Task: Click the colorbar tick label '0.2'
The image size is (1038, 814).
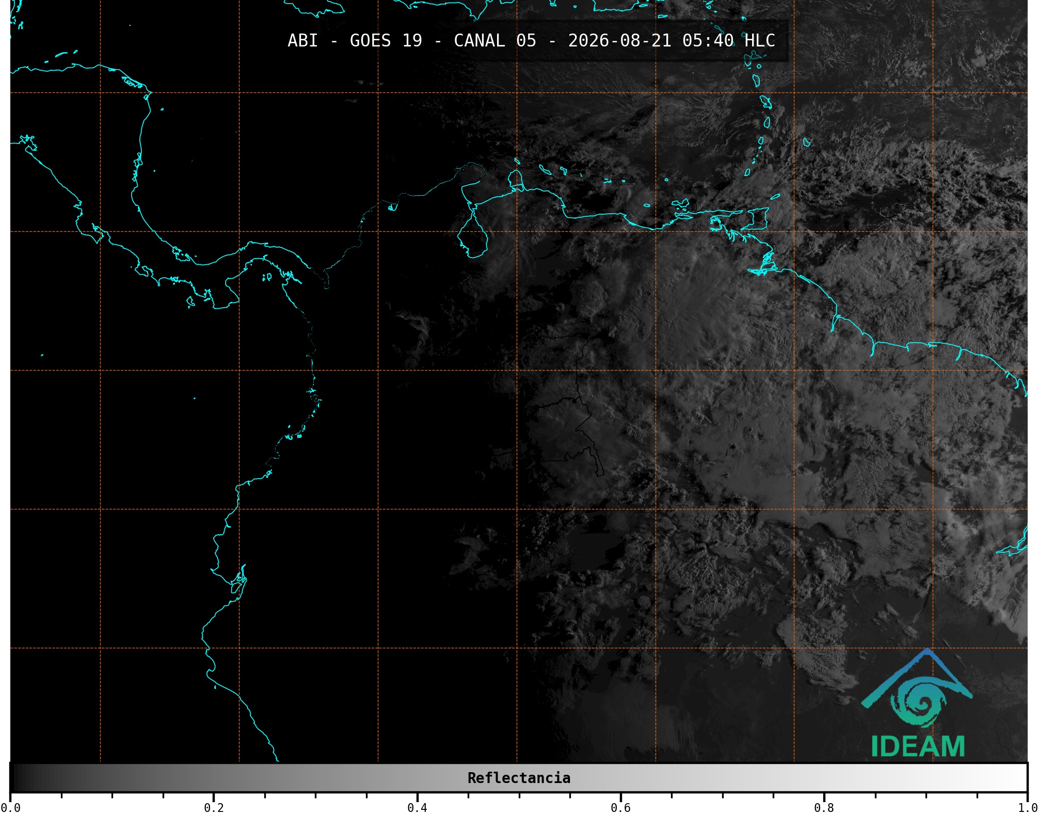Action: [x=214, y=807]
